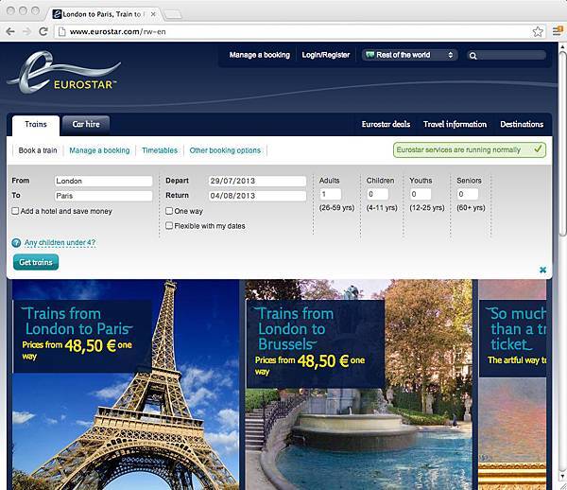Click the search magnifier icon
Viewport: 567px width, 490px height.
[472, 56]
